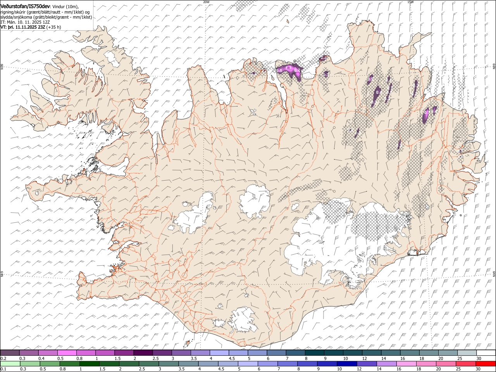Screen dimensions: 496x372
Task: Click the upper legend swatch labeled 1
Action: tap(105, 353)
